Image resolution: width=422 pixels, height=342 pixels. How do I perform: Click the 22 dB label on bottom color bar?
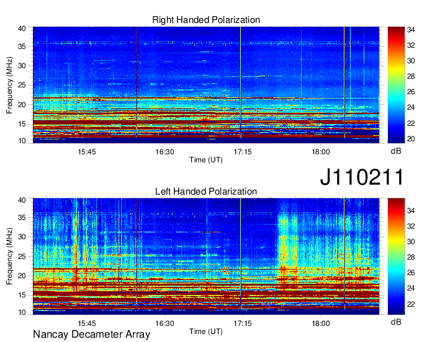tap(411, 304)
